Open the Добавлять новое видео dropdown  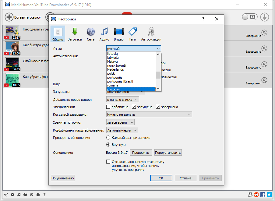pos(122,99)
